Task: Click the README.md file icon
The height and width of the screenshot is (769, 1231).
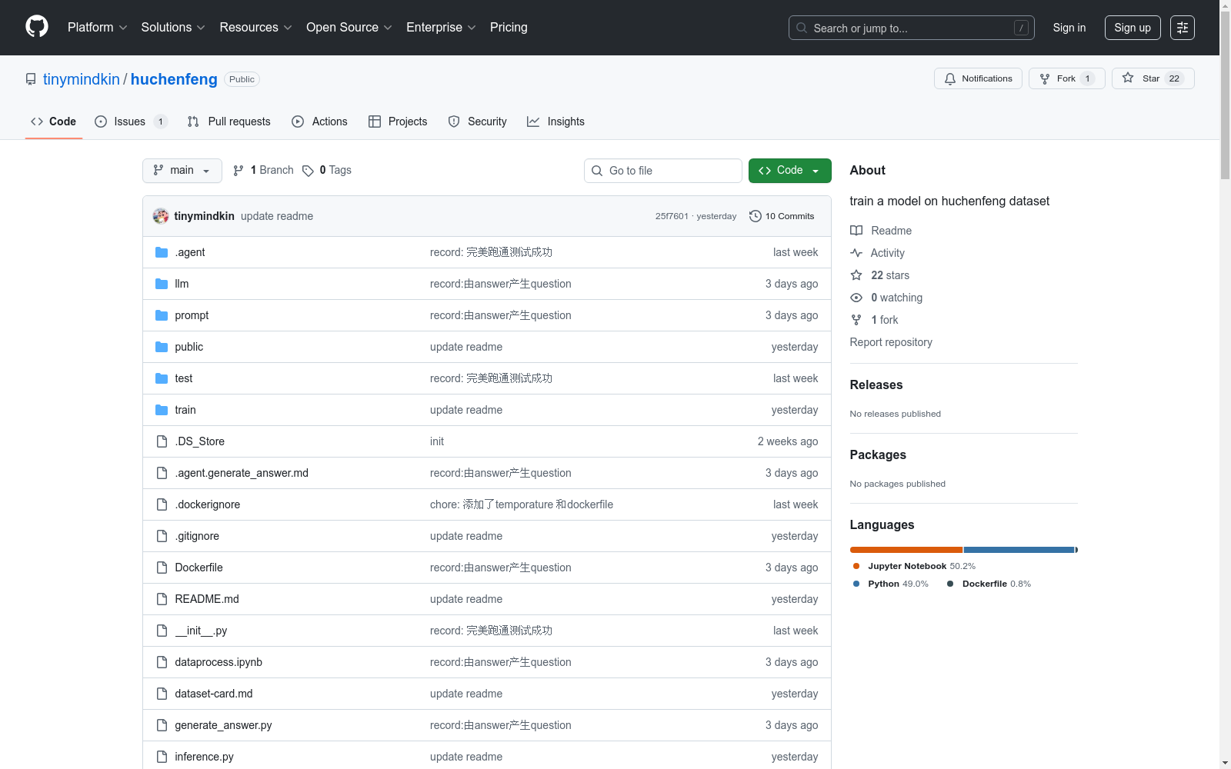Action: pos(162,599)
